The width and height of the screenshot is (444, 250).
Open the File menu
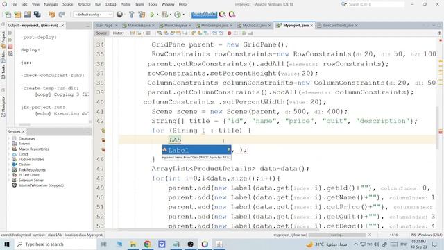pos(14,5)
